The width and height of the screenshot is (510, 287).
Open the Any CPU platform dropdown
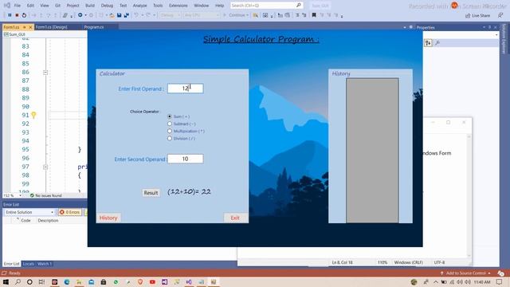202,15
